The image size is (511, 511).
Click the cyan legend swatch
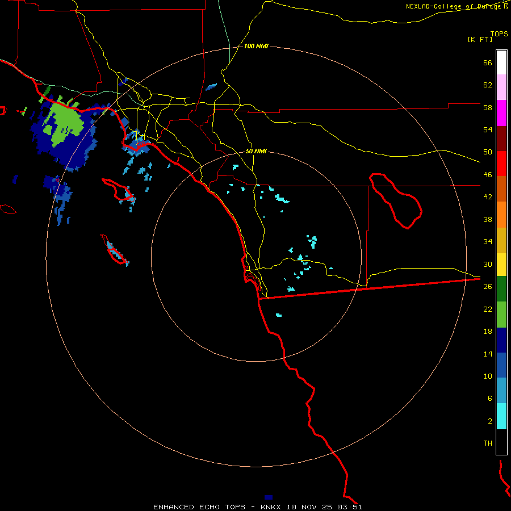coord(501,416)
